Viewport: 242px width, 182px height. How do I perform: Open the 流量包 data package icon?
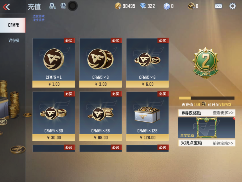(x=52, y=6)
